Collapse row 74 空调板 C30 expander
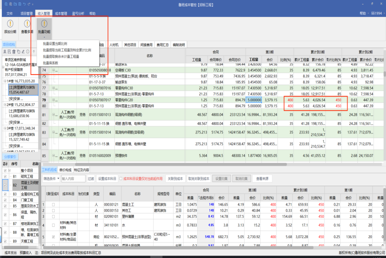Screen dimensions: 386x258 (x=53, y=70)
